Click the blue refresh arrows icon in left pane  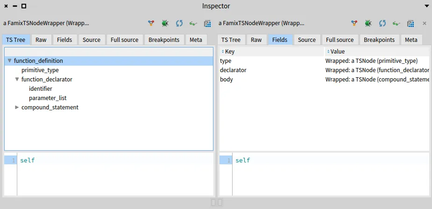click(x=179, y=23)
